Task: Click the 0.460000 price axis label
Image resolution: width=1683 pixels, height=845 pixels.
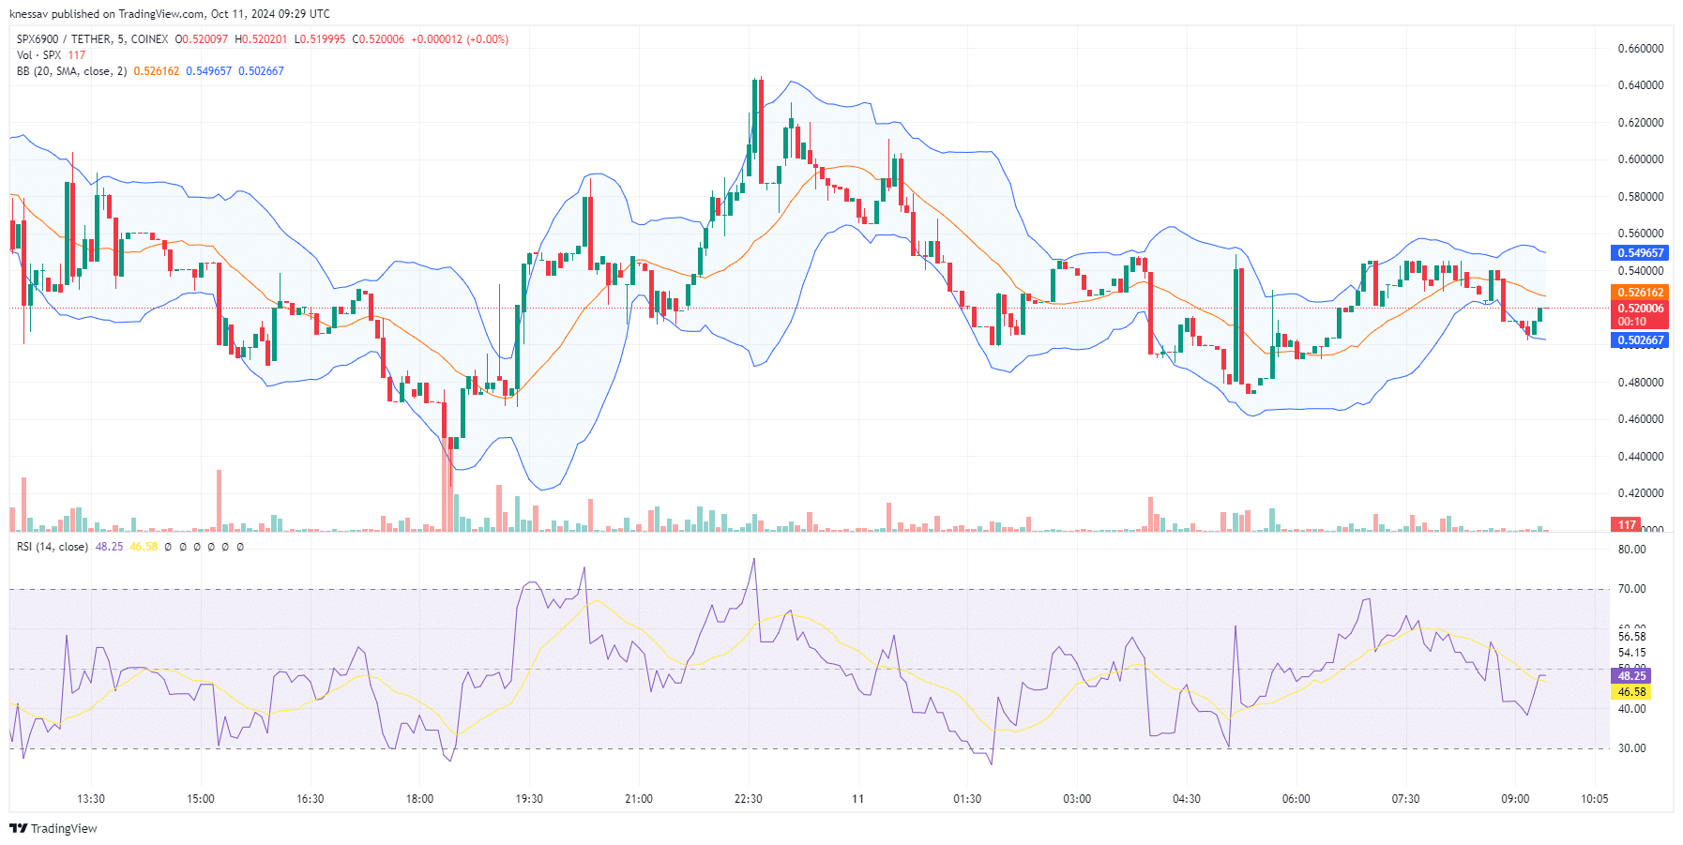Action: point(1641,419)
